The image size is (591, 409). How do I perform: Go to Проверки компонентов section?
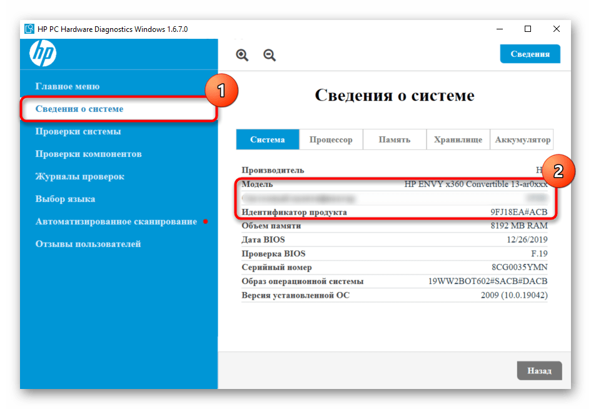tap(88, 154)
